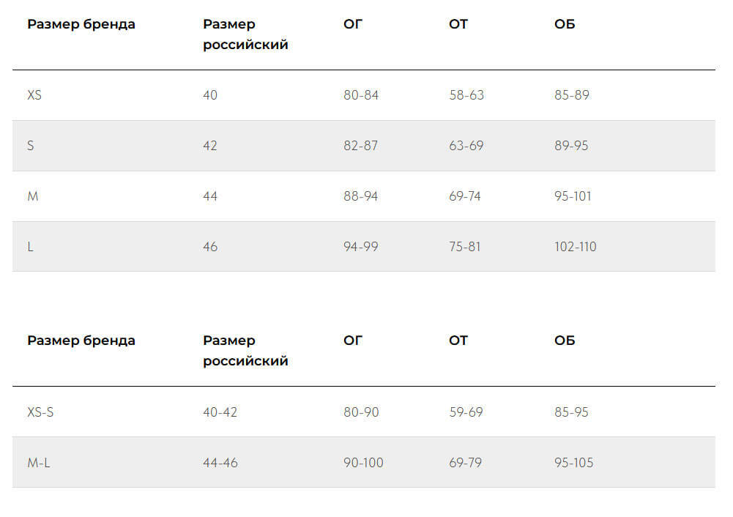Click the XS brand size cell
The width and height of the screenshot is (733, 517).
(34, 95)
